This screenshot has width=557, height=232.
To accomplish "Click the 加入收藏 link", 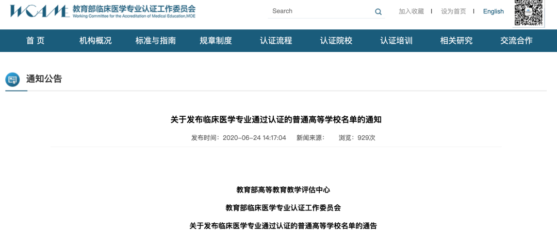I will click(412, 11).
